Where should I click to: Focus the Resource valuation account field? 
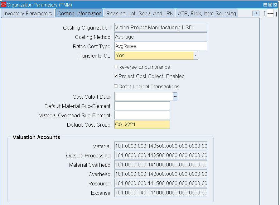(x=161, y=183)
